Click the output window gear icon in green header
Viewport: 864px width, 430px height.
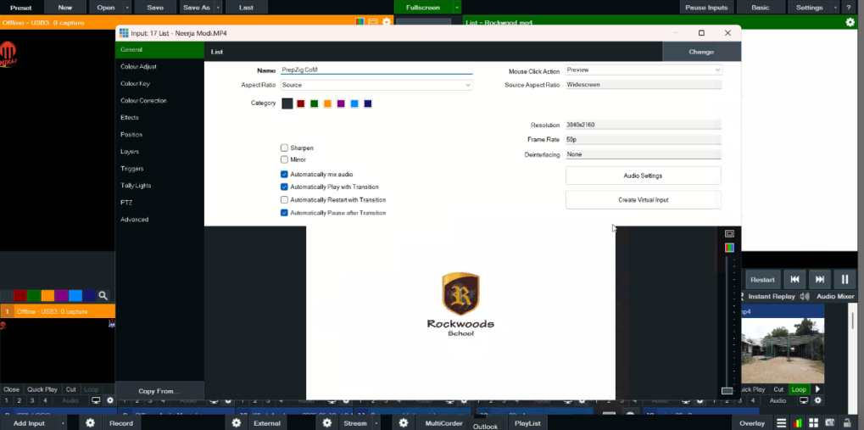point(850,22)
